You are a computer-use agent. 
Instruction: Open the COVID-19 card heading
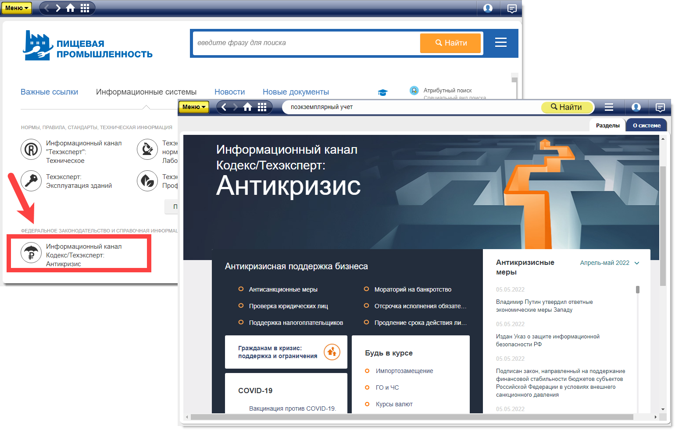coord(255,391)
